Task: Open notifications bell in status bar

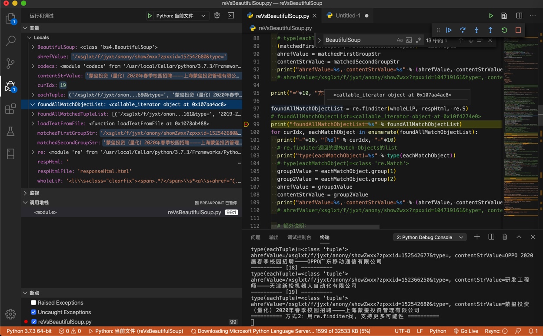Action: (x=533, y=331)
